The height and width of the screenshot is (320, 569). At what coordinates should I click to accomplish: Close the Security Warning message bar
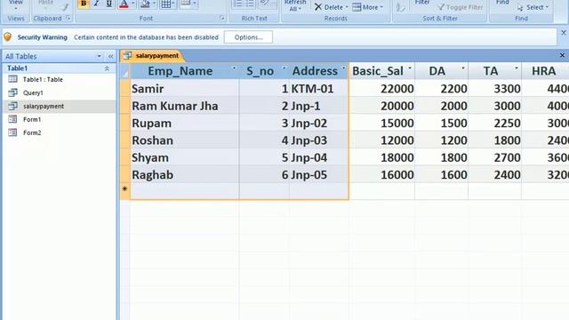(564, 33)
